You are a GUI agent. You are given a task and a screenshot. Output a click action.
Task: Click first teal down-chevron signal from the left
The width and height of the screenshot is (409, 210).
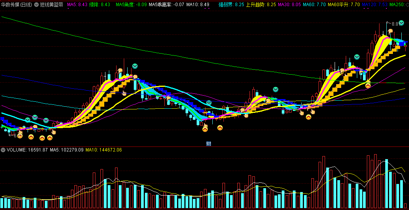[28, 120]
